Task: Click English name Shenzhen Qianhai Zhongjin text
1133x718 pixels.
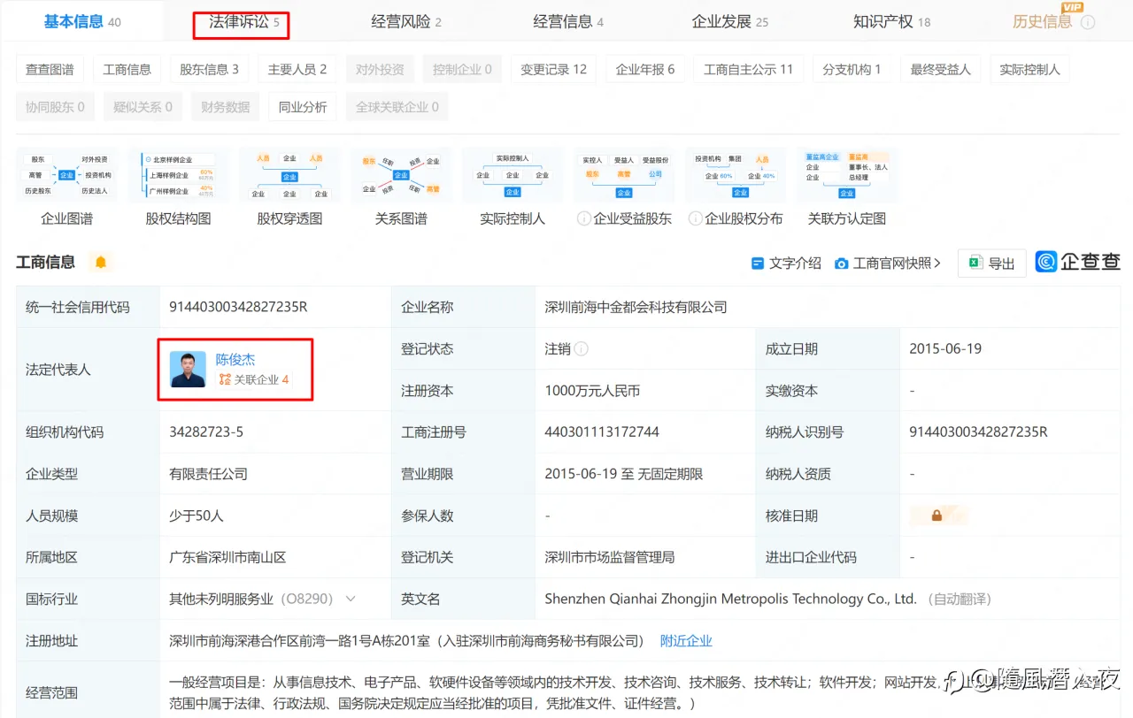Action: tap(730, 599)
